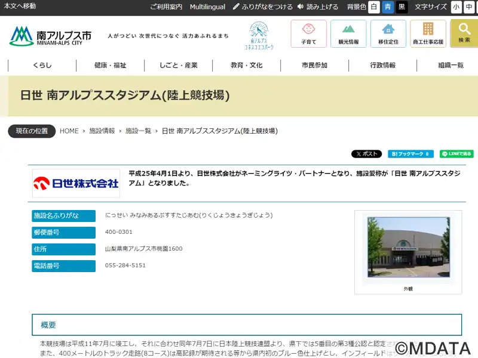Click the 検索 search magnifier button
Screen dimensions: 478x358
pos(464,34)
